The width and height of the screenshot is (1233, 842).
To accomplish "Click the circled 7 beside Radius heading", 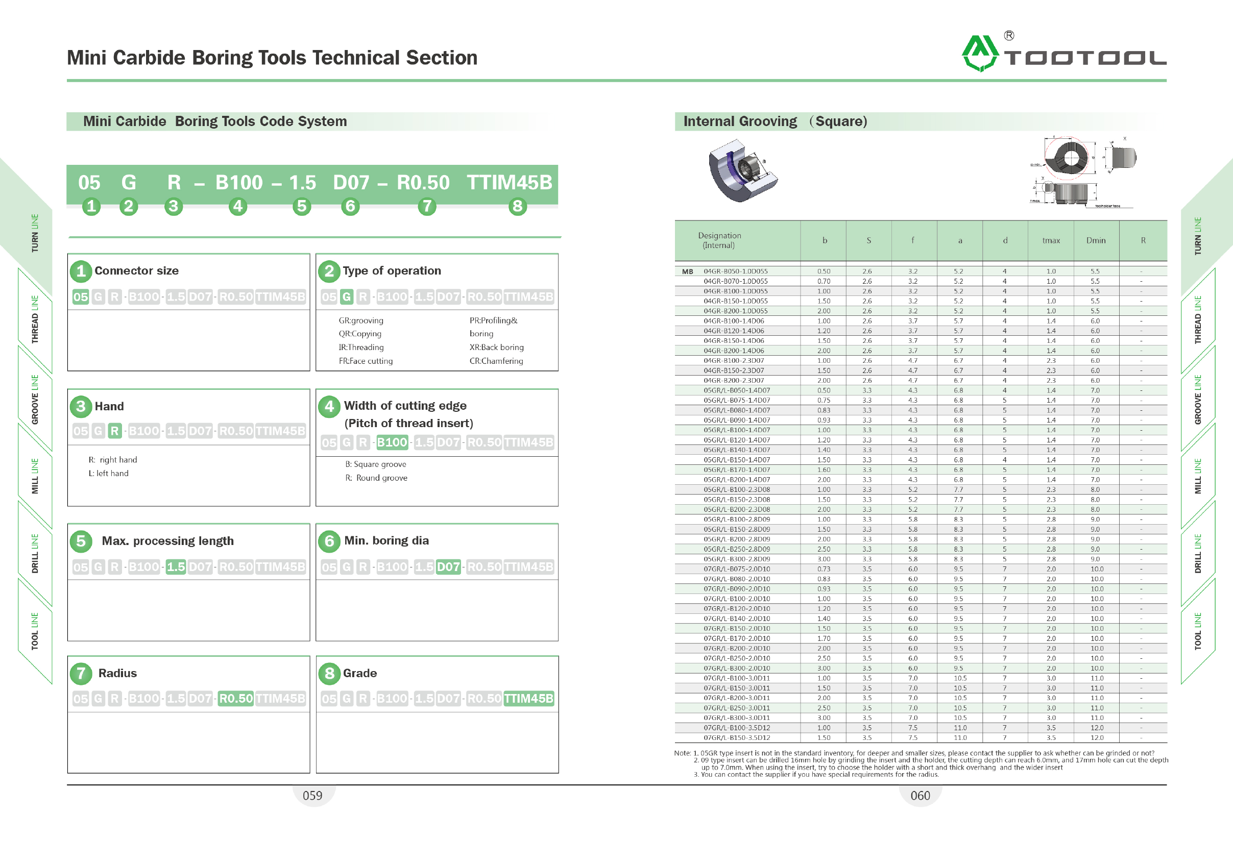I will [81, 674].
